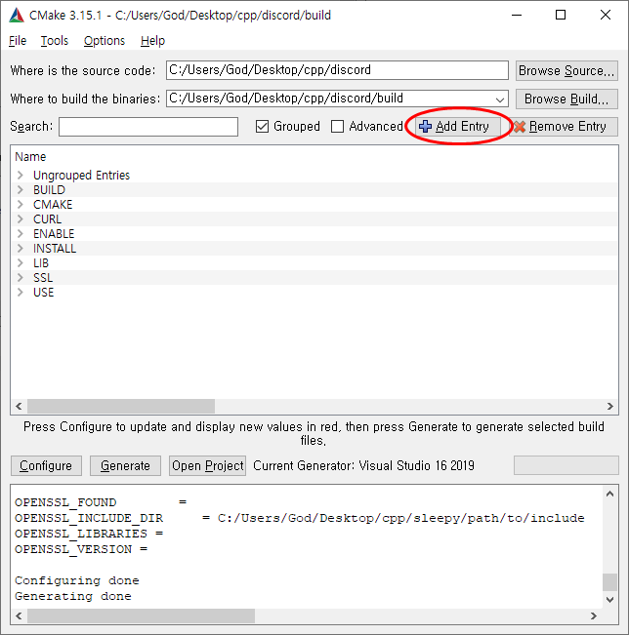Click the blue plus Add Entry button
629x635 pixels.
457,127
